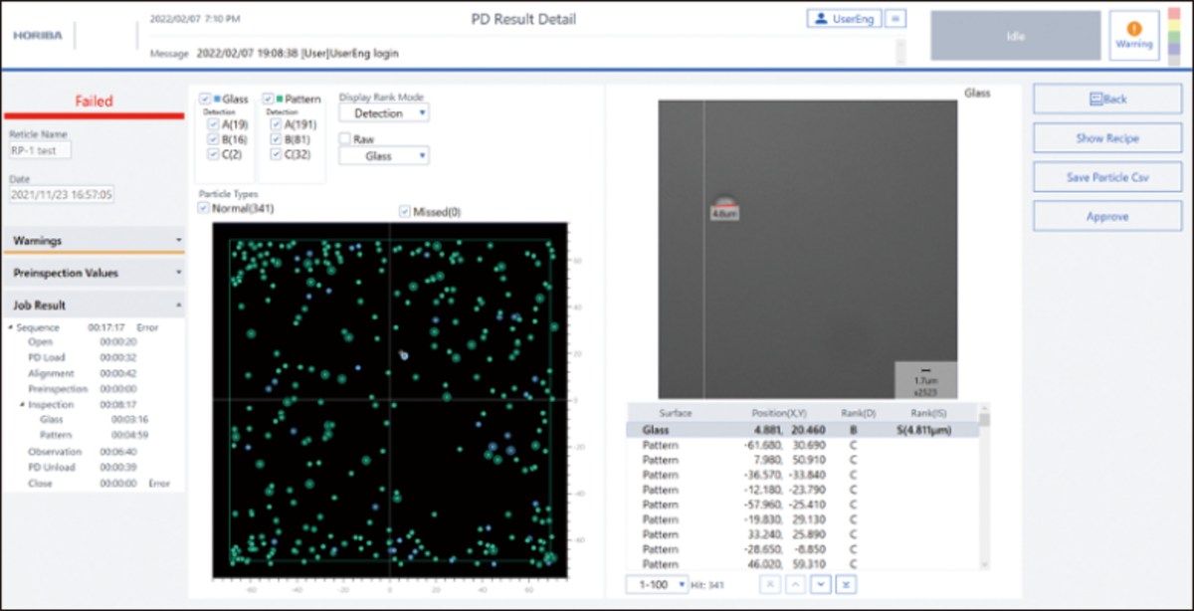Viewport: 1194px width, 611px height.
Task: Click the Show Recipe button
Action: click(1106, 138)
